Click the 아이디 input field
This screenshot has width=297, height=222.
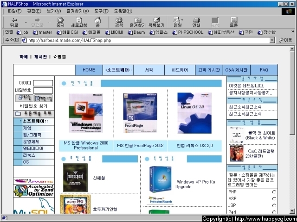[43, 83]
